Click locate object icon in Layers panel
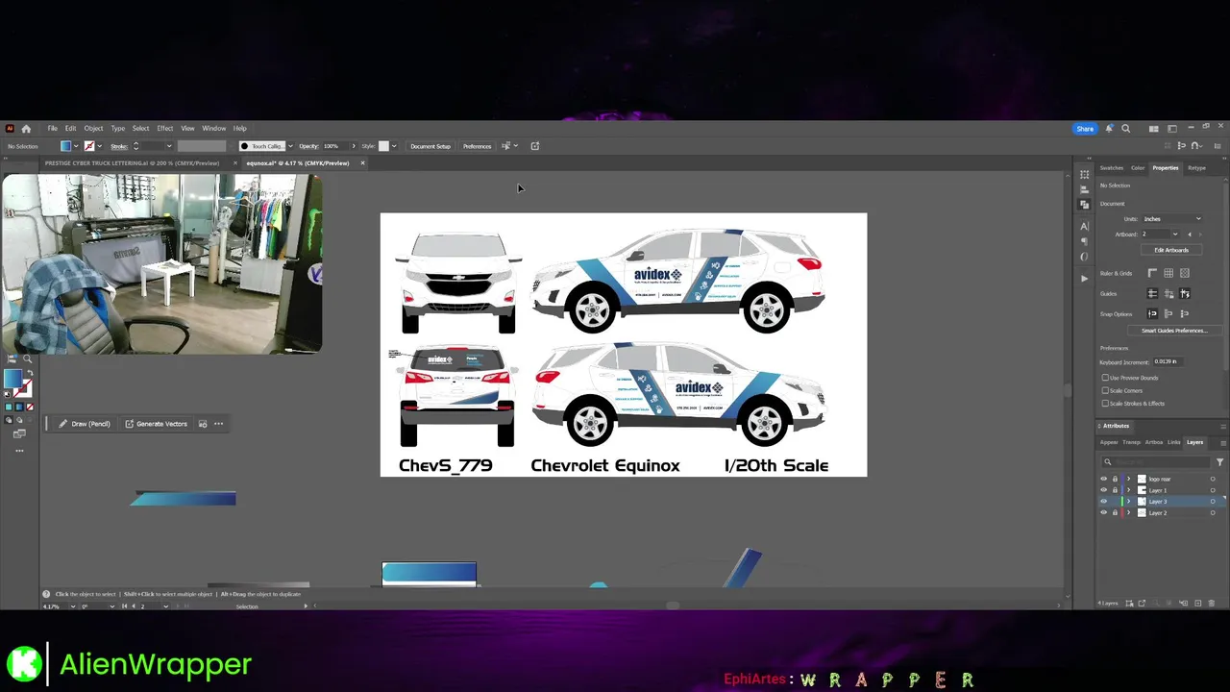Viewport: 1230px width, 692px height. (1156, 603)
